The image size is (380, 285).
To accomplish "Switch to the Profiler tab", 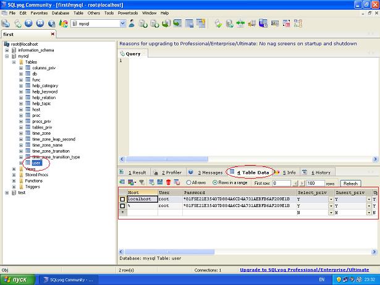I will pyautogui.click(x=168, y=172).
